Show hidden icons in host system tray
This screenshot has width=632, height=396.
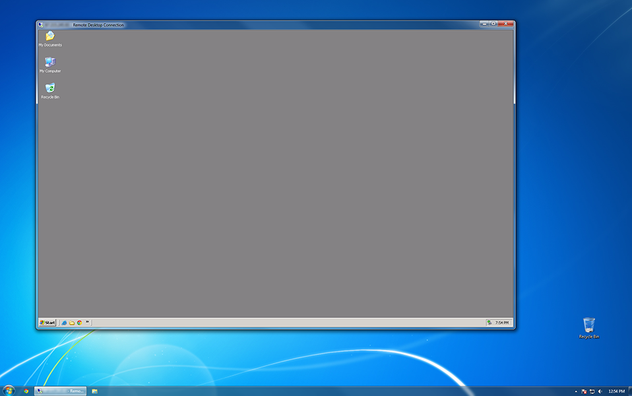[x=575, y=391]
